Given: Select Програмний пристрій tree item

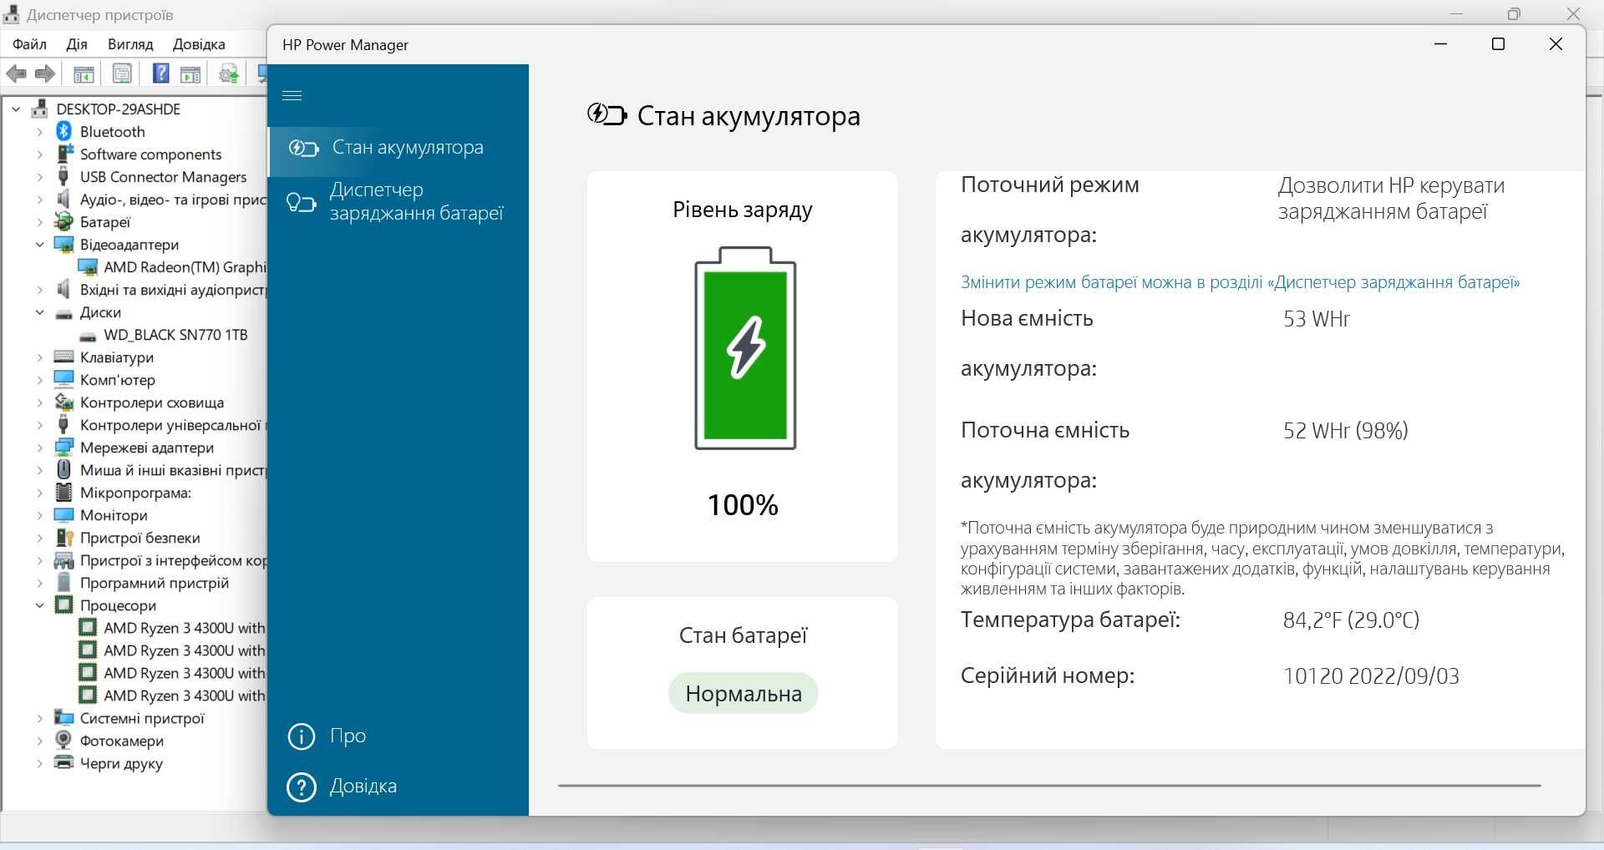Looking at the screenshot, I should pos(155,583).
